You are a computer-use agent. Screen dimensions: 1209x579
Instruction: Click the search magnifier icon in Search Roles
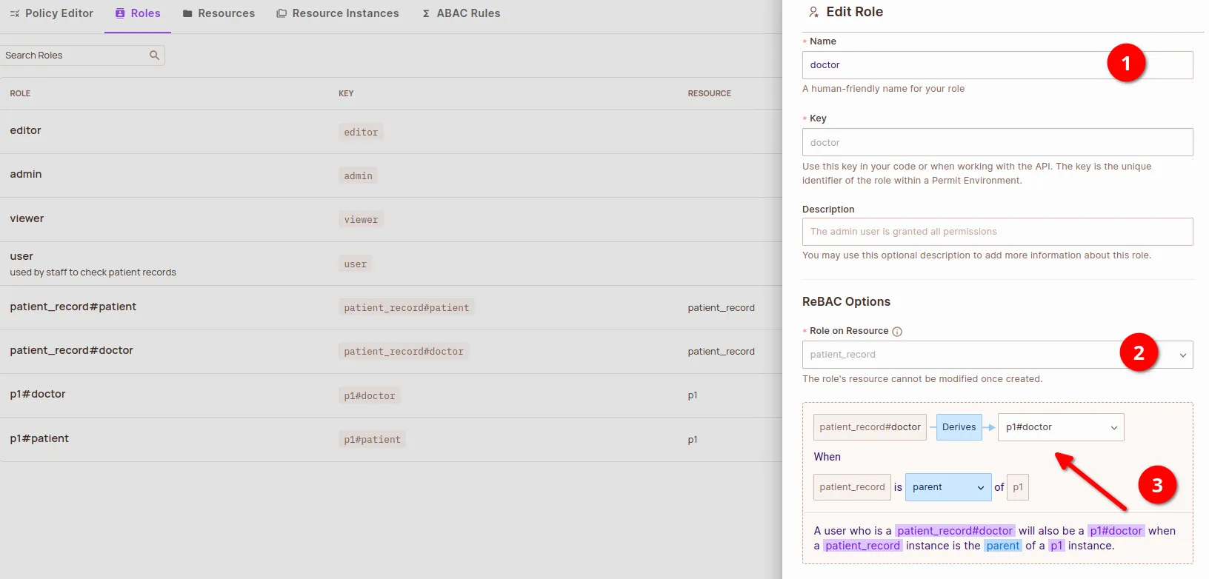coord(154,56)
